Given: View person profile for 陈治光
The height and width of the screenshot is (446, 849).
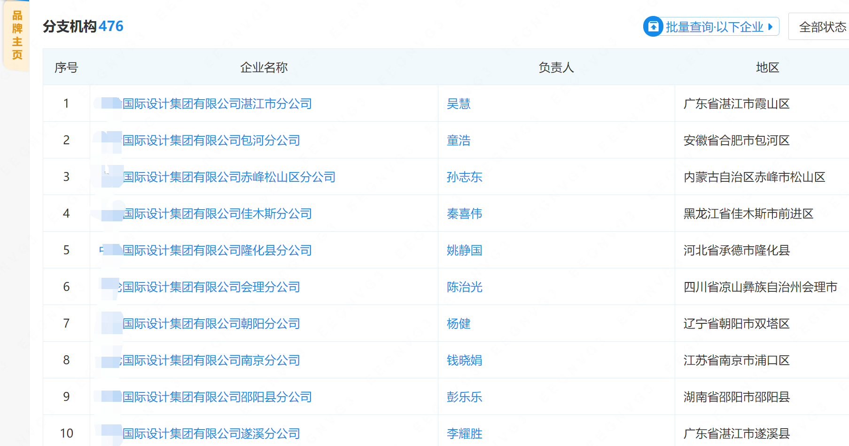Looking at the screenshot, I should (x=464, y=287).
